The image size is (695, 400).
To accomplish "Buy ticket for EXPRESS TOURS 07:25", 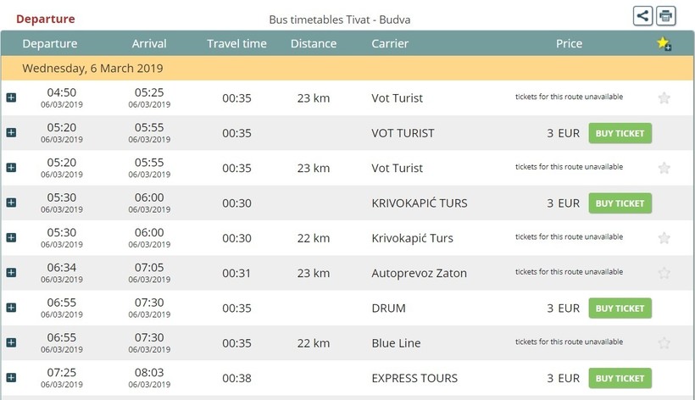I will 620,378.
